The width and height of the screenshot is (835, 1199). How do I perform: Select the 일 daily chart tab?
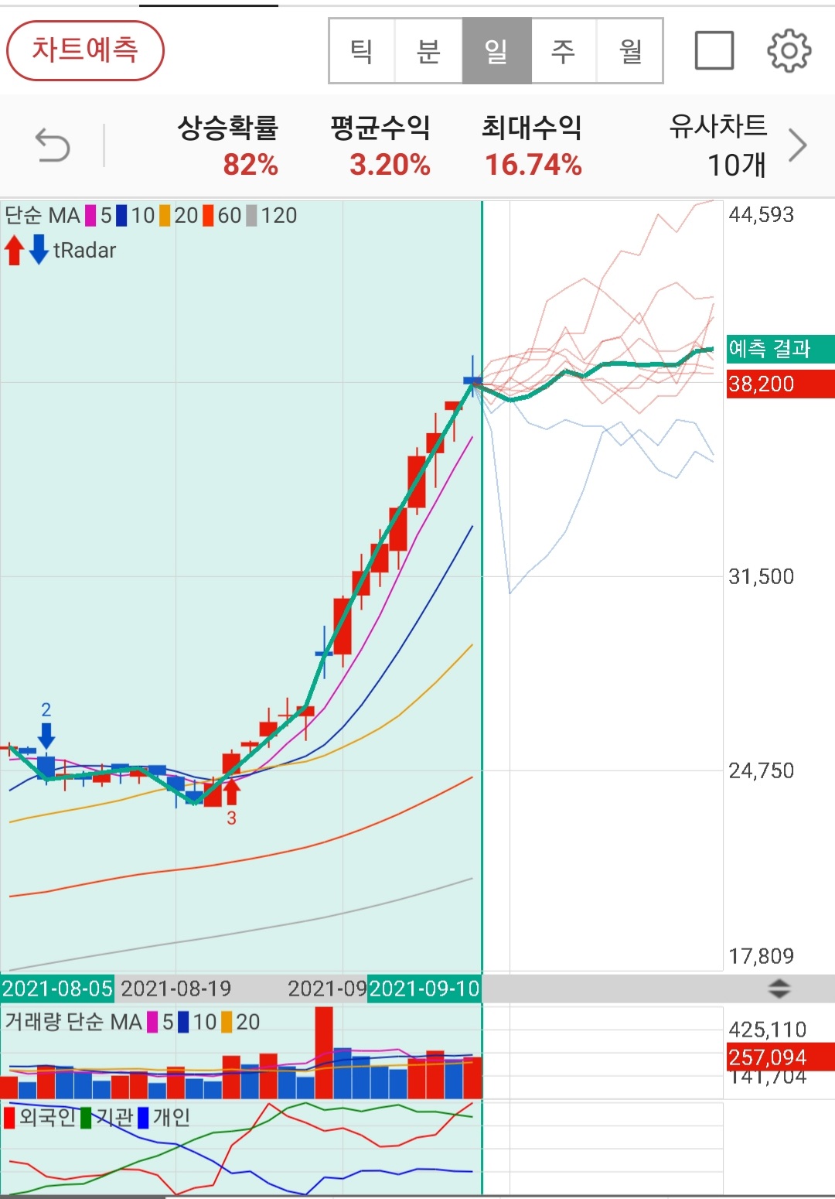click(x=496, y=51)
